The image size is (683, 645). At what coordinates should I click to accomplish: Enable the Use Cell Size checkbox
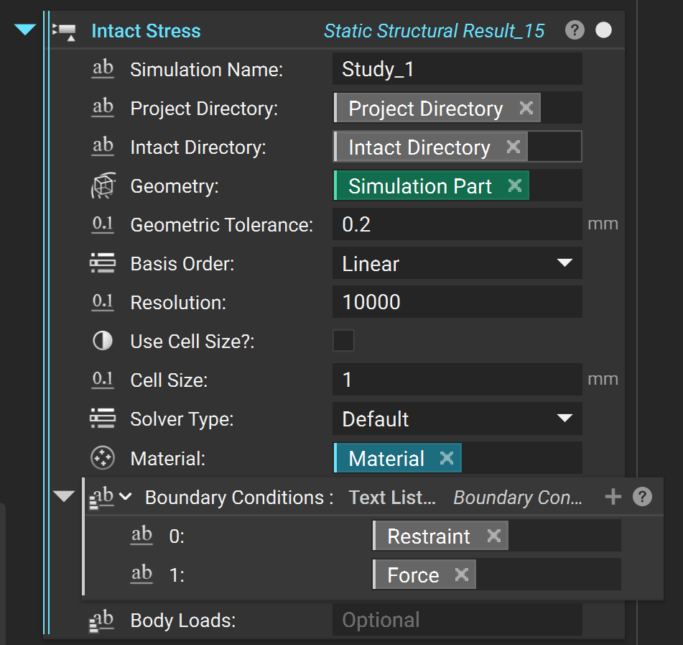(343, 340)
